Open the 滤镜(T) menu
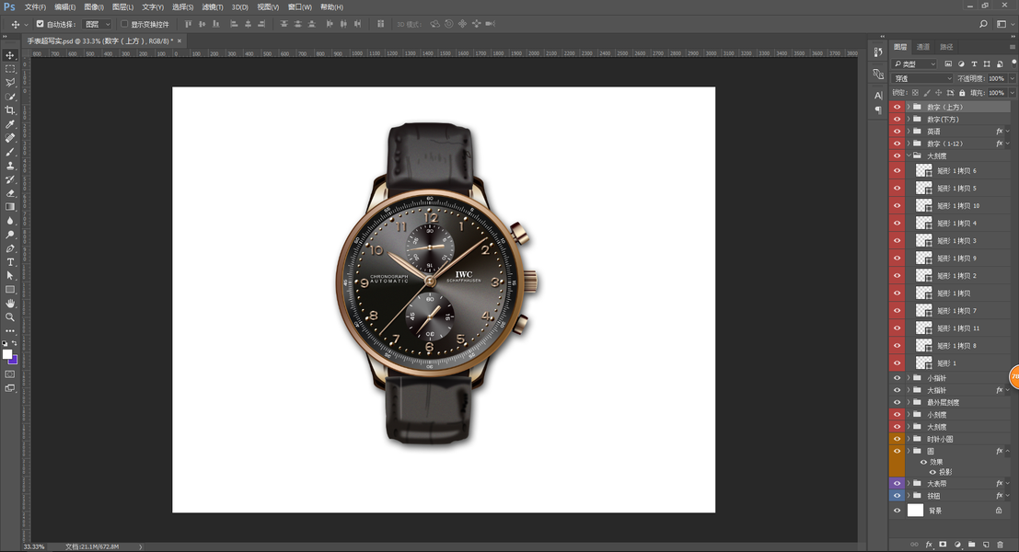Screen dimensions: 1019x552 click(212, 7)
